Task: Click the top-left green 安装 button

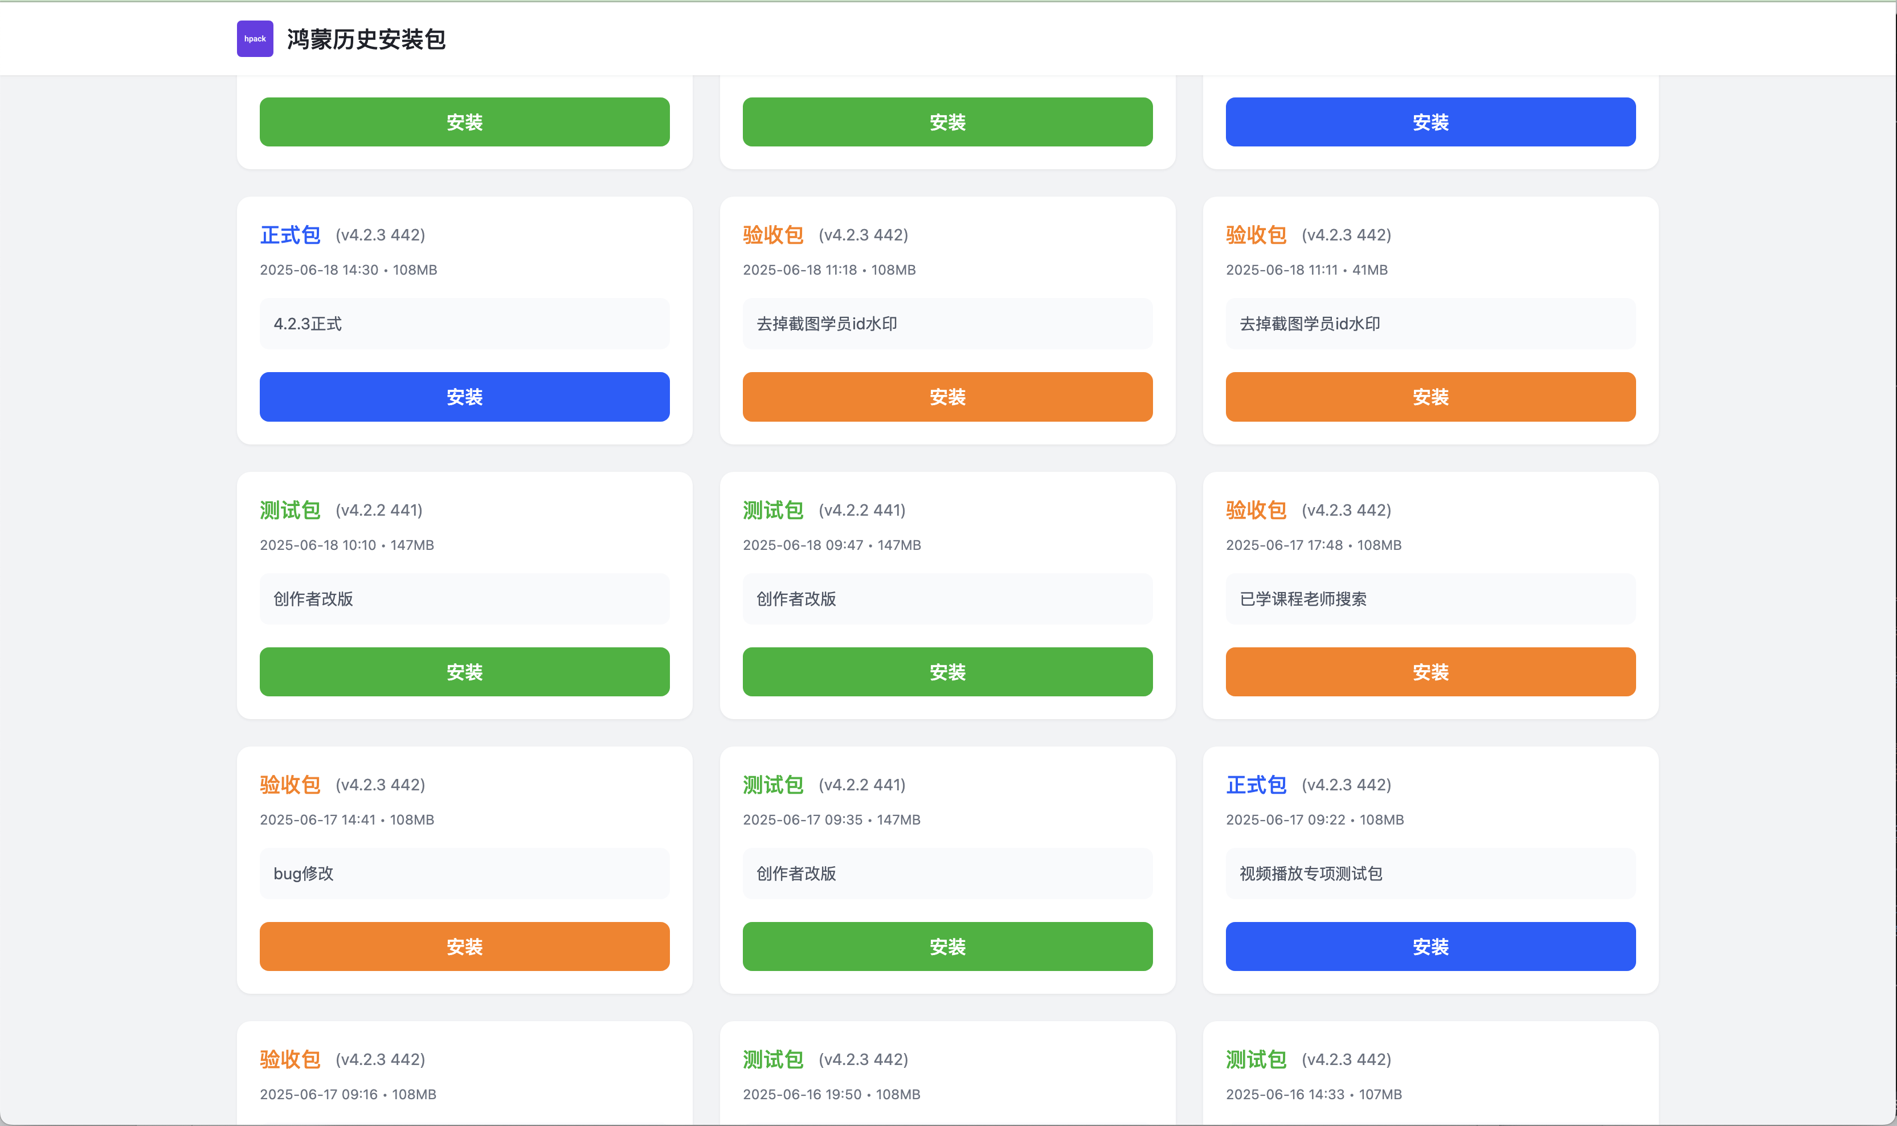Action: (464, 121)
